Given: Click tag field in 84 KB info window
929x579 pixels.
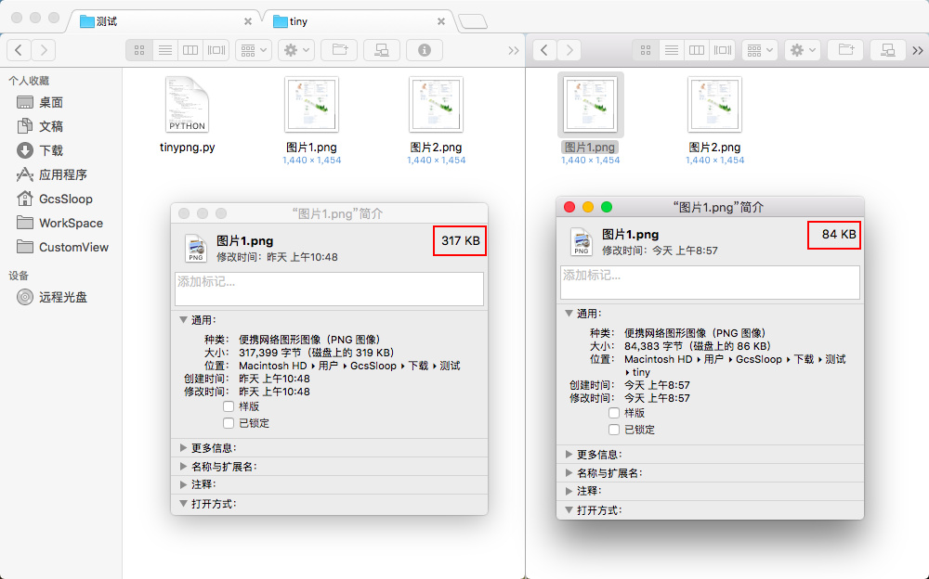Looking at the screenshot, I should tap(710, 282).
